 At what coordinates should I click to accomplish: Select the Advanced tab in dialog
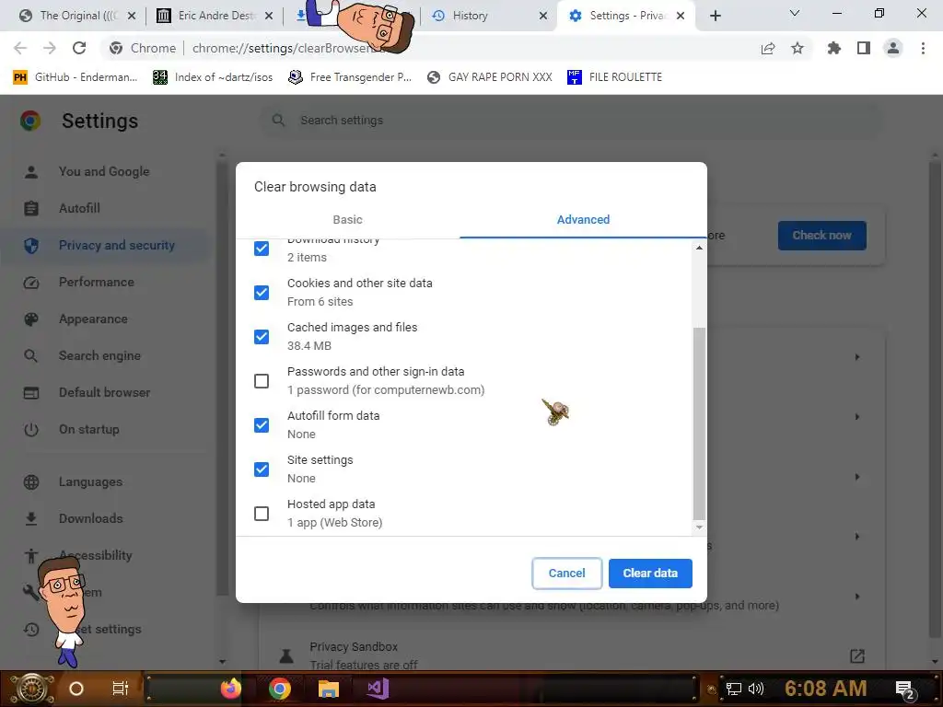click(x=583, y=219)
